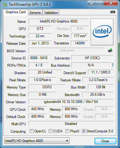Click the Pixel Fillrate value 1.6 GPixel/s
Screen dimensions: 120x148
click(42, 80)
